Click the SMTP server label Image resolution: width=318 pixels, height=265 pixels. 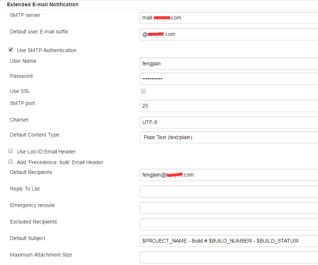[25, 15]
